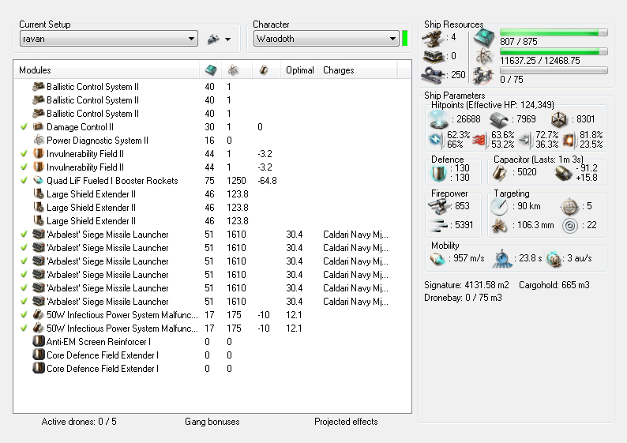Click the Modules column header
The image size is (627, 443).
(35, 70)
